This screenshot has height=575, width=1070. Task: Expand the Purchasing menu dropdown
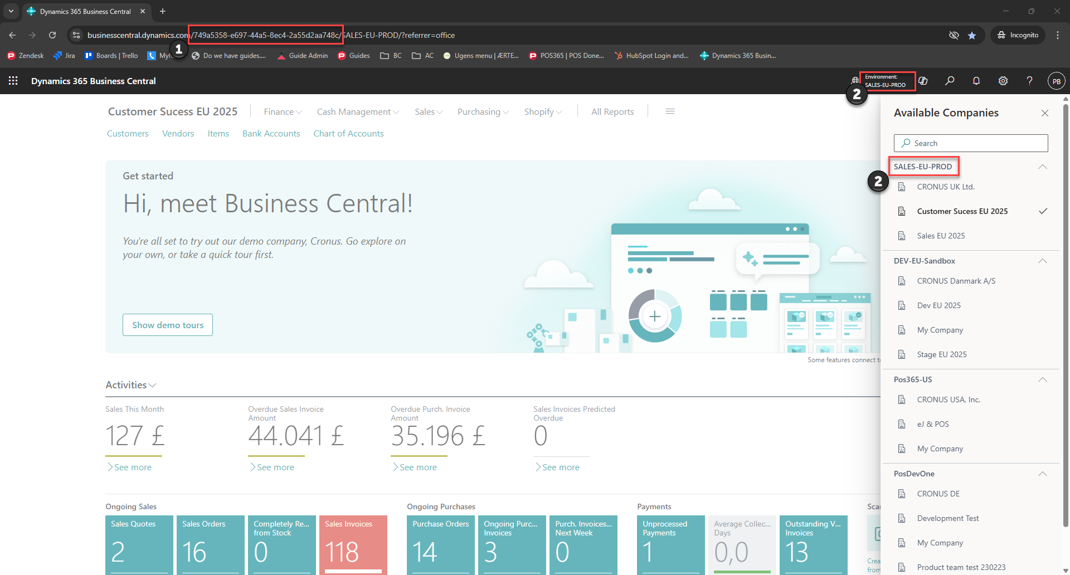[x=483, y=112]
